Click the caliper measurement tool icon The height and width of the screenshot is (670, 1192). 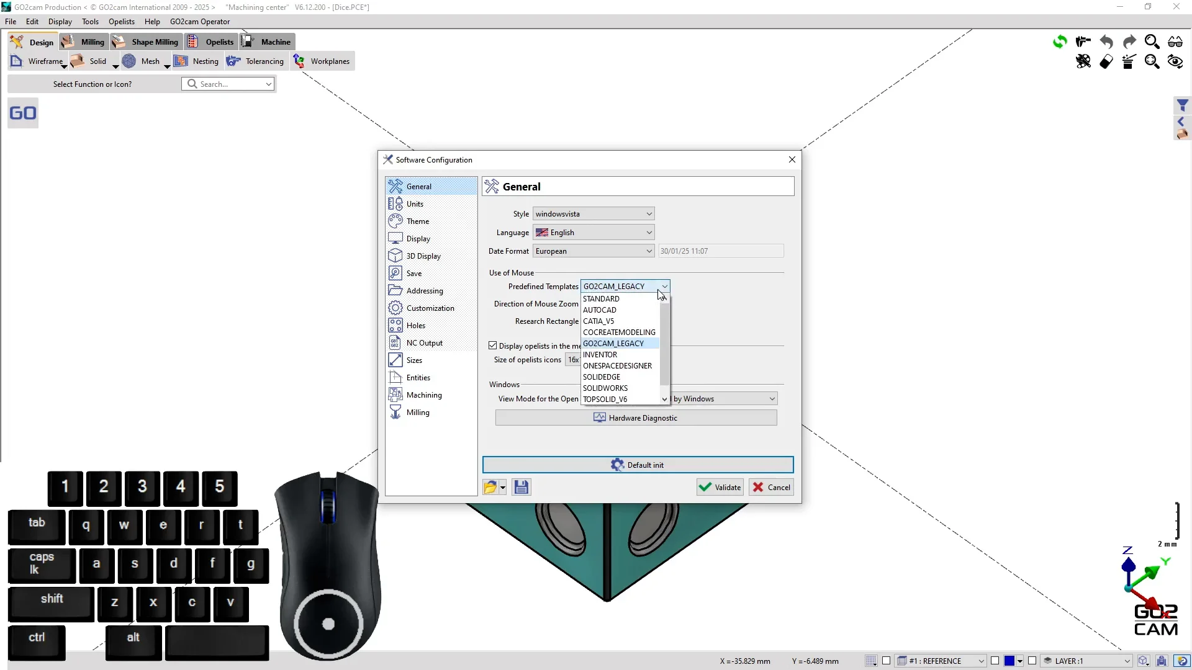[x=1083, y=42]
